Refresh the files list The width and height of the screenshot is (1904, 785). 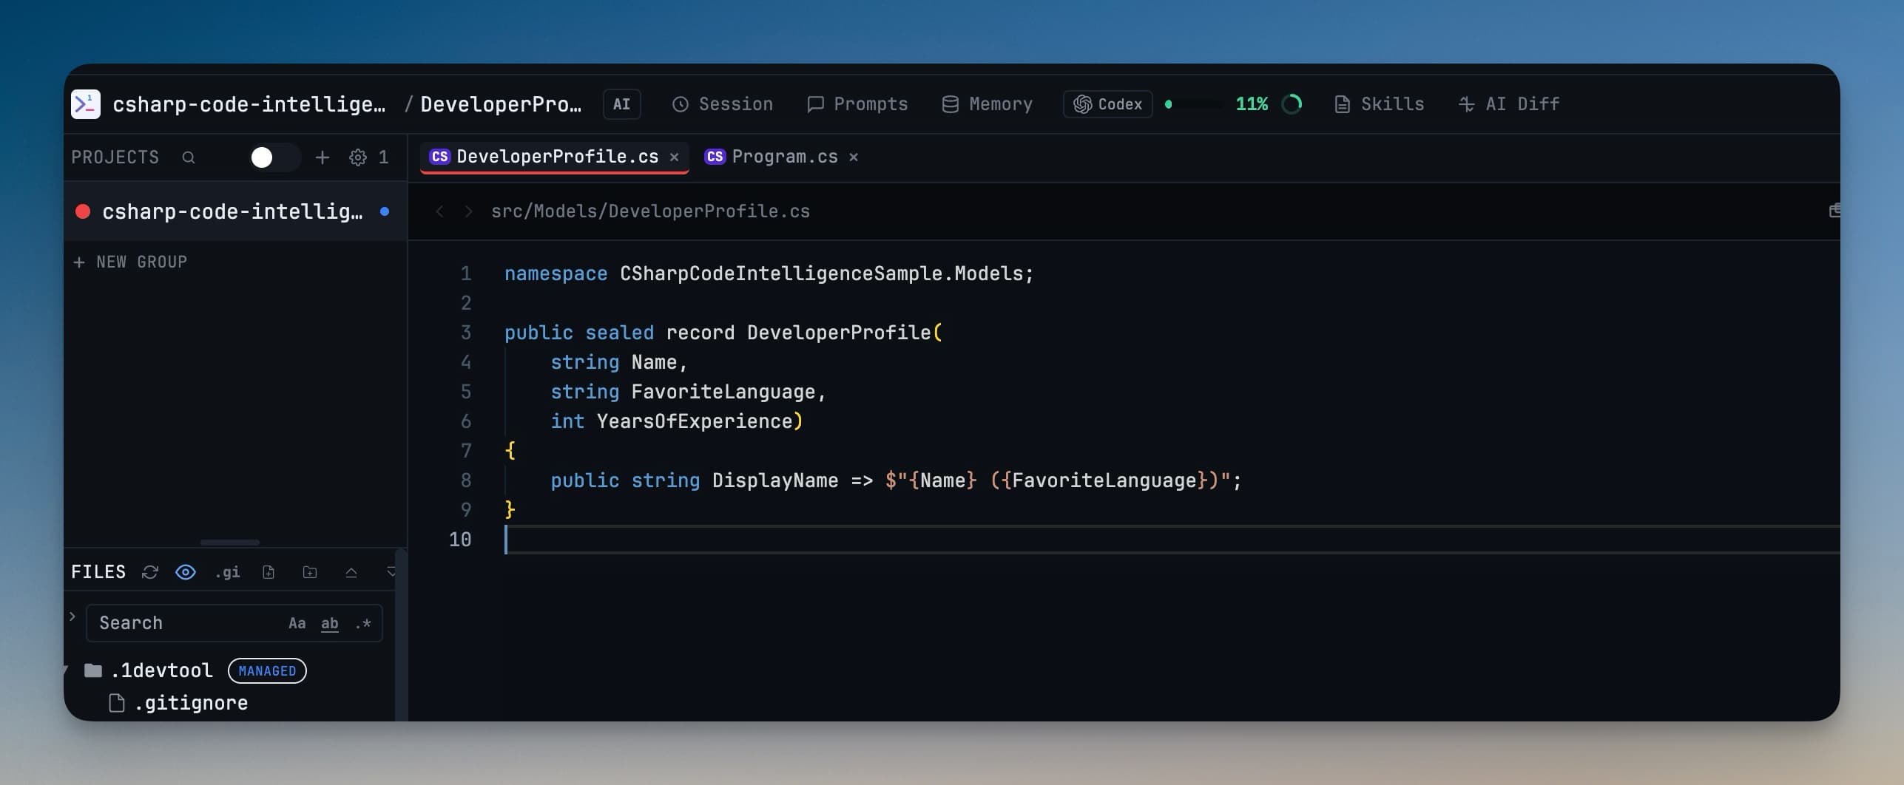pyautogui.click(x=150, y=572)
